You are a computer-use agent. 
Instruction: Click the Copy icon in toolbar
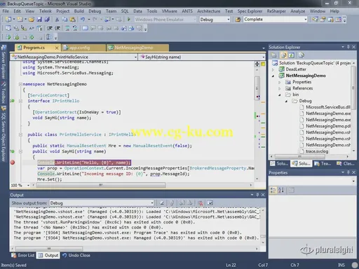(65, 20)
